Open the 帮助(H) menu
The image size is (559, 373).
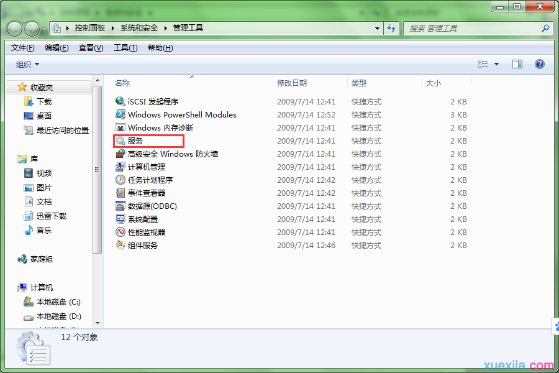[x=160, y=48]
